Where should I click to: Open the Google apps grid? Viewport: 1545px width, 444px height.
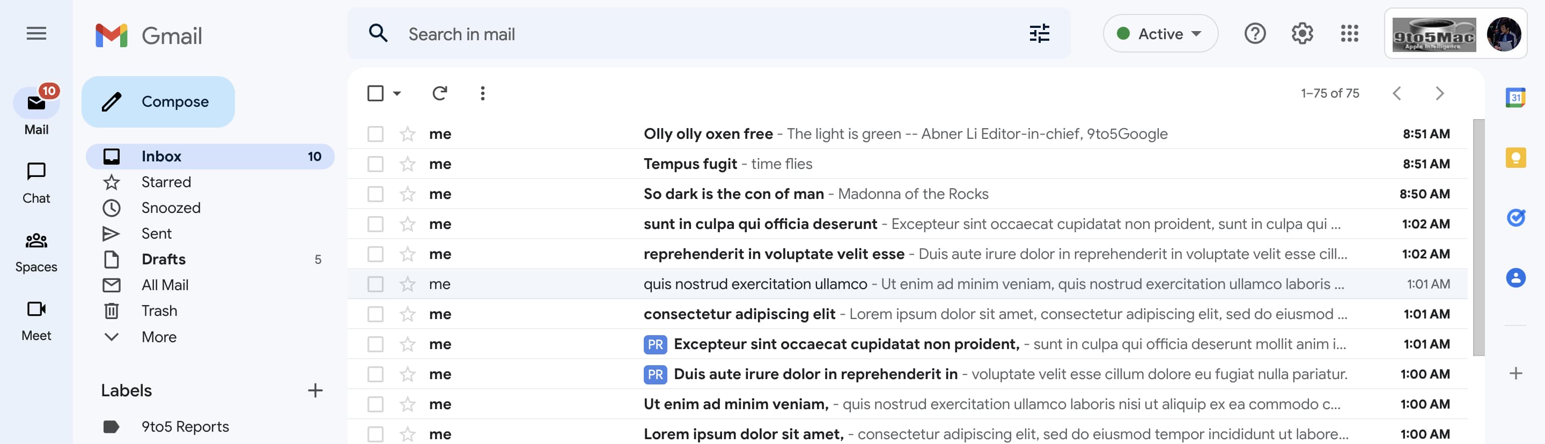pyautogui.click(x=1349, y=34)
